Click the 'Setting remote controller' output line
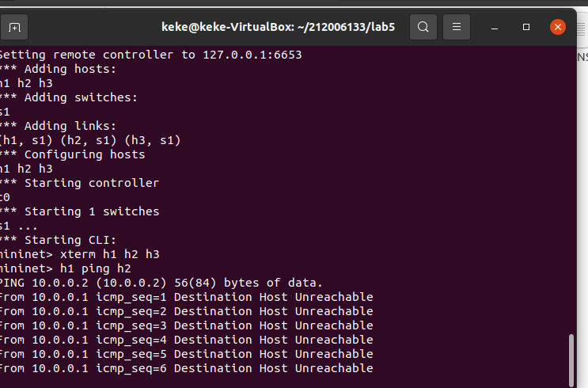 tap(150, 55)
